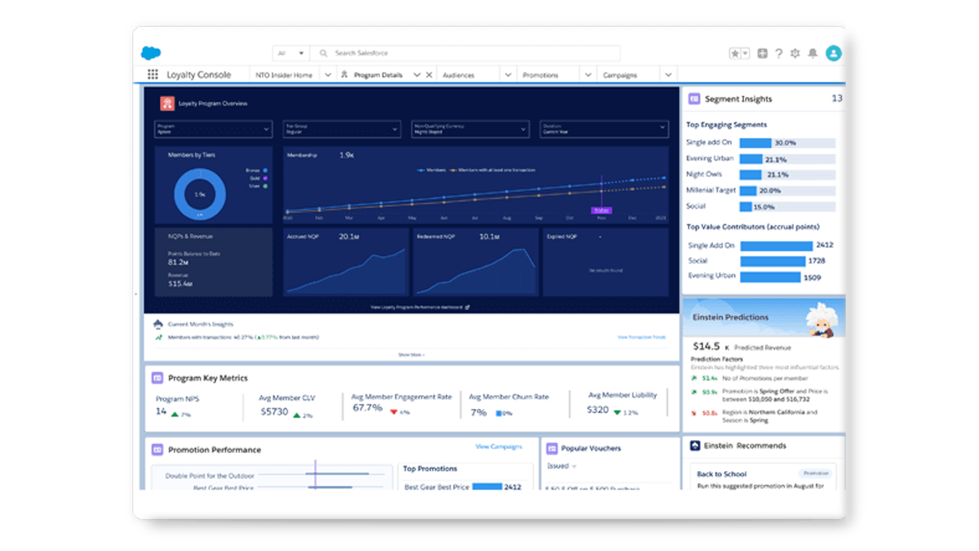Close the Program Details tab
Image resolution: width=979 pixels, height=551 pixels.
[429, 75]
